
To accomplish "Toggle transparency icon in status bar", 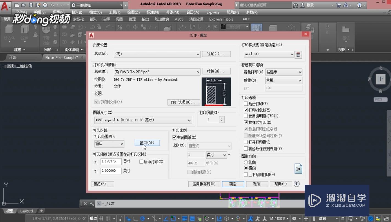I will coord(192,218).
